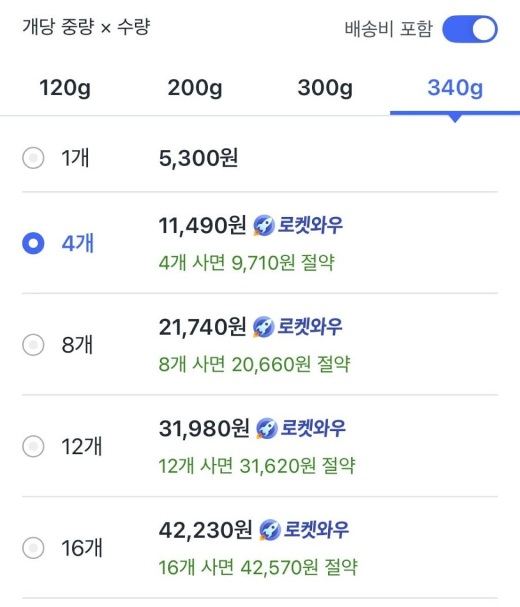520x607 pixels.
Task: Switch to the 300g tab
Action: (324, 88)
